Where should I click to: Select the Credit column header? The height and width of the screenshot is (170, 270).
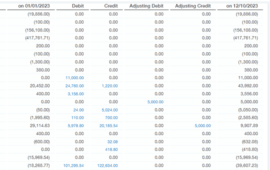[x=111, y=6]
